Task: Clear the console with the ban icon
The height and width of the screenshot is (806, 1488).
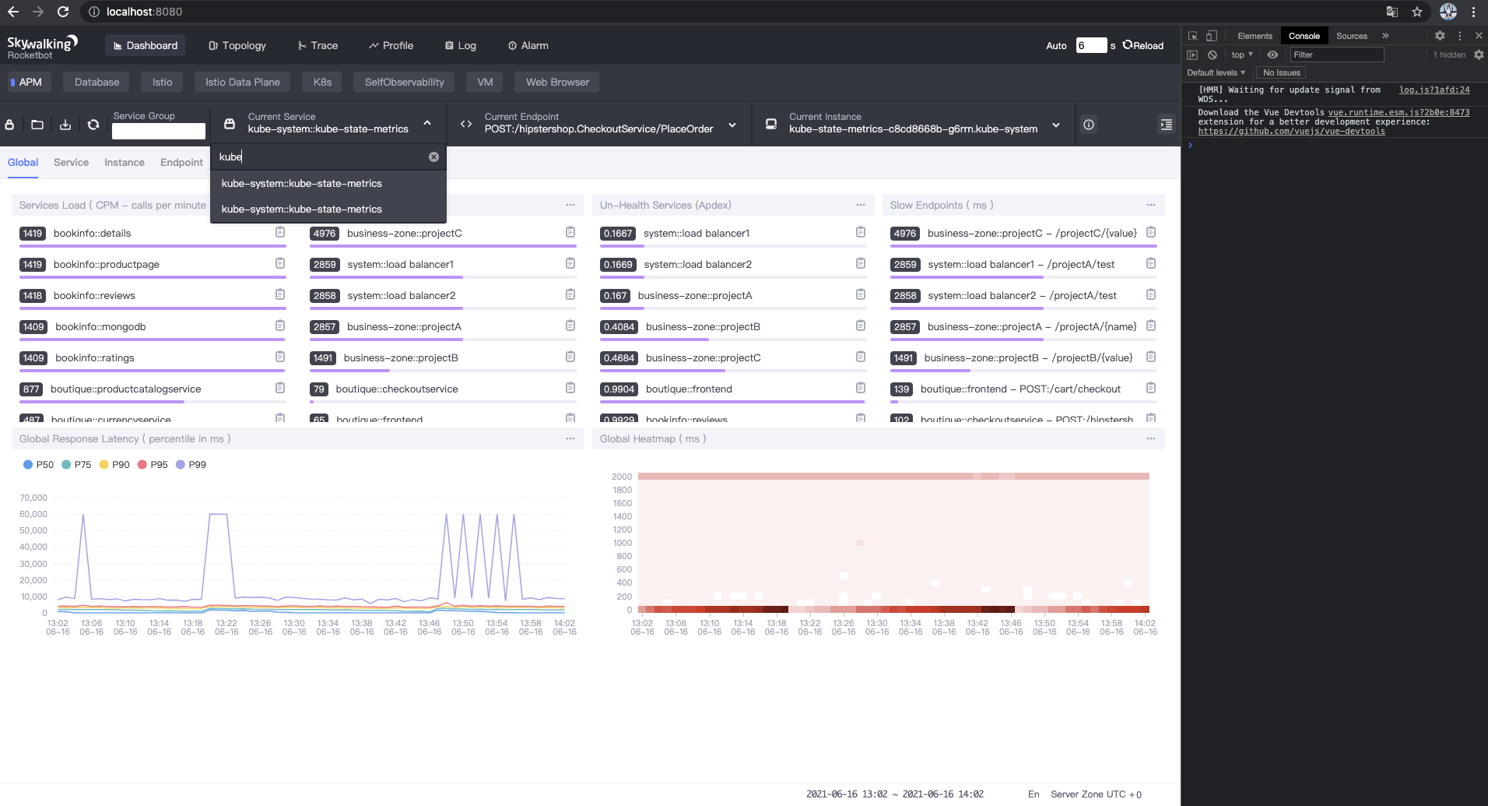Action: pos(1213,55)
